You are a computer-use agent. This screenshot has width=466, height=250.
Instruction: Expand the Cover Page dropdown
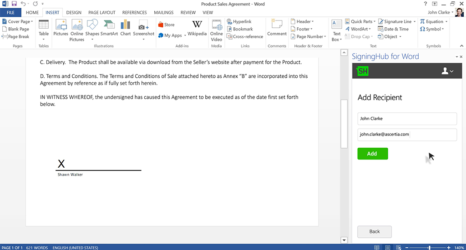[x=32, y=21]
